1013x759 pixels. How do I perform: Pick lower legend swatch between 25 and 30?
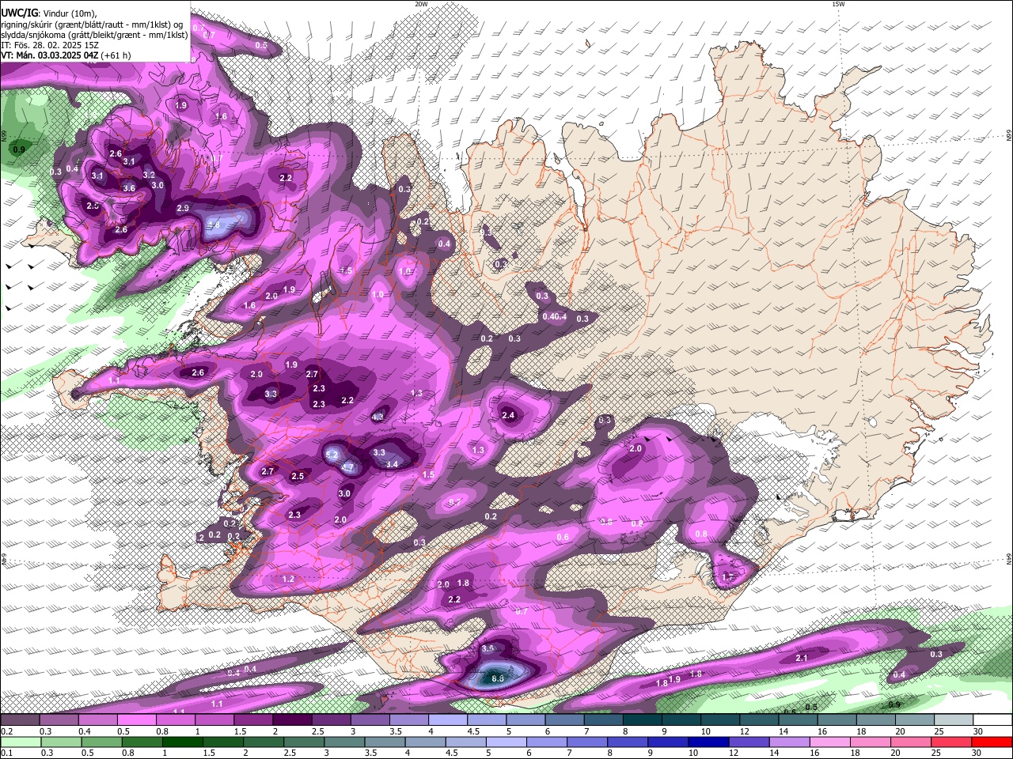pos(950,742)
